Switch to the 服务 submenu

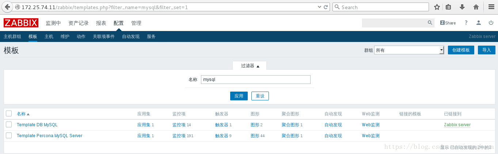[151, 36]
